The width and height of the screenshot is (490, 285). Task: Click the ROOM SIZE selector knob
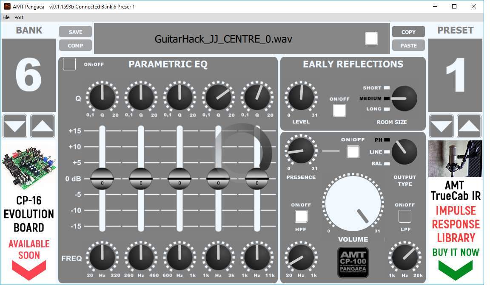coord(405,98)
